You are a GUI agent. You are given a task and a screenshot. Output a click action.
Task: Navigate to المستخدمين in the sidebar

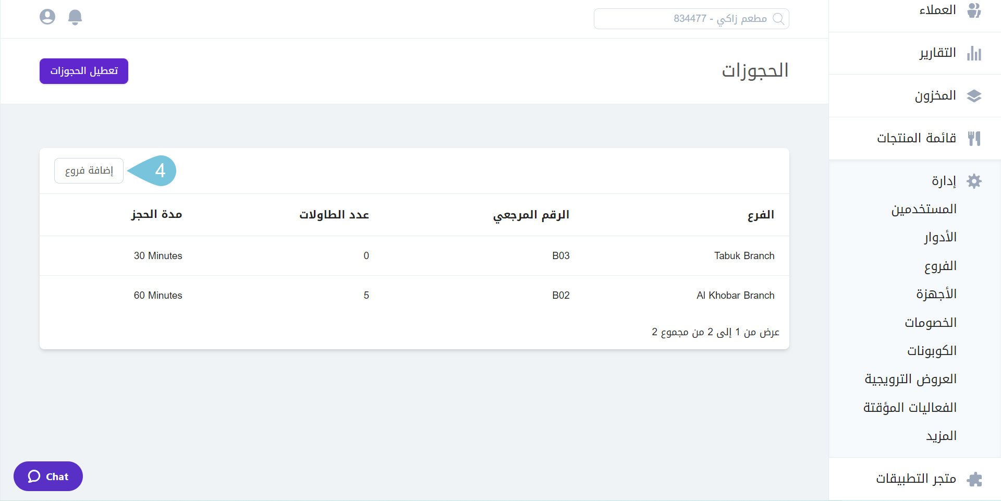(x=923, y=209)
